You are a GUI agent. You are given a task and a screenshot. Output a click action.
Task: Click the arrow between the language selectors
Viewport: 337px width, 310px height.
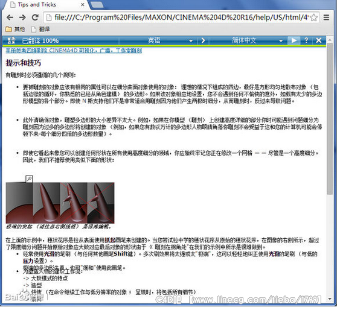[x=203, y=40]
